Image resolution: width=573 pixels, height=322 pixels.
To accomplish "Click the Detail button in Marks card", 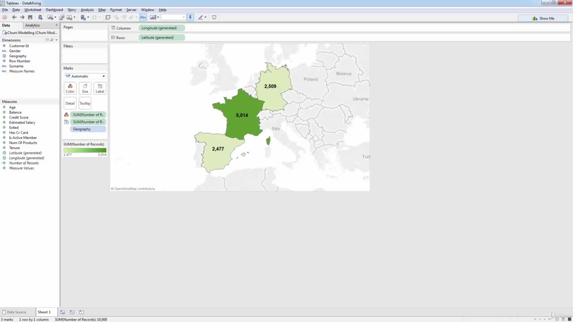I will point(70,103).
